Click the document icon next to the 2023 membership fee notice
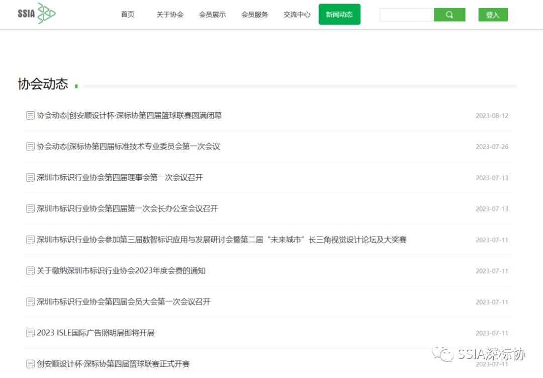The image size is (543, 378). pyautogui.click(x=30, y=271)
